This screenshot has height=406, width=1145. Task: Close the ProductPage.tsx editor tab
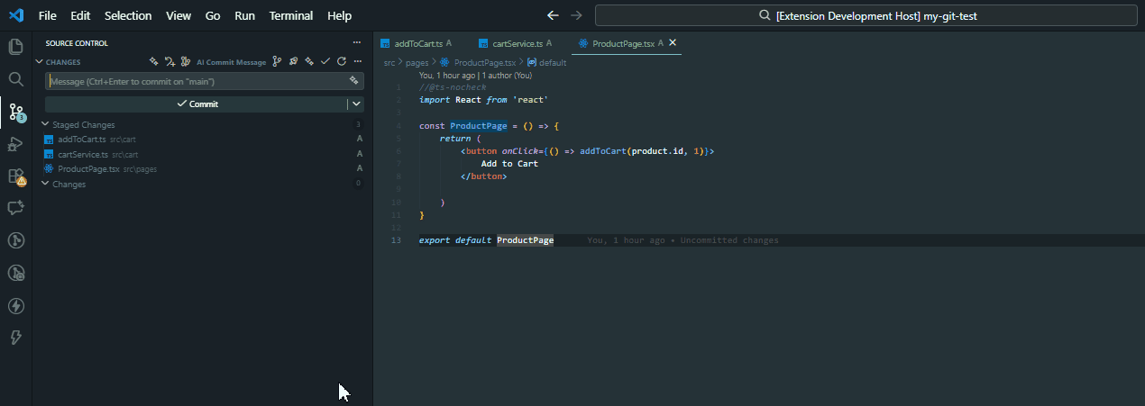[x=673, y=43]
